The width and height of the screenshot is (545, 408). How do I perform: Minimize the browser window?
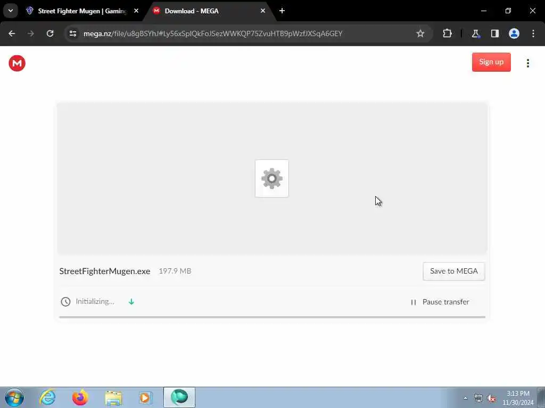(x=483, y=11)
